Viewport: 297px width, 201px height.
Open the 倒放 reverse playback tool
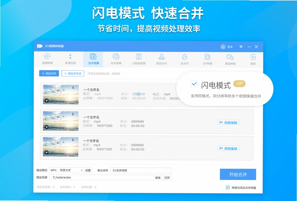tap(253, 59)
